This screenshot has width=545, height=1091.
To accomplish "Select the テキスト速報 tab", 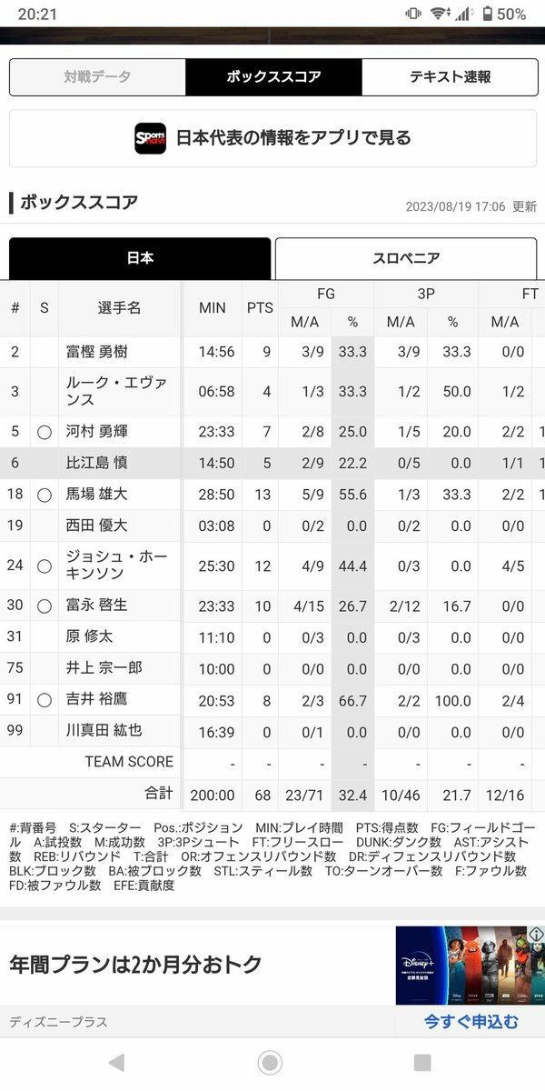I will tap(449, 77).
